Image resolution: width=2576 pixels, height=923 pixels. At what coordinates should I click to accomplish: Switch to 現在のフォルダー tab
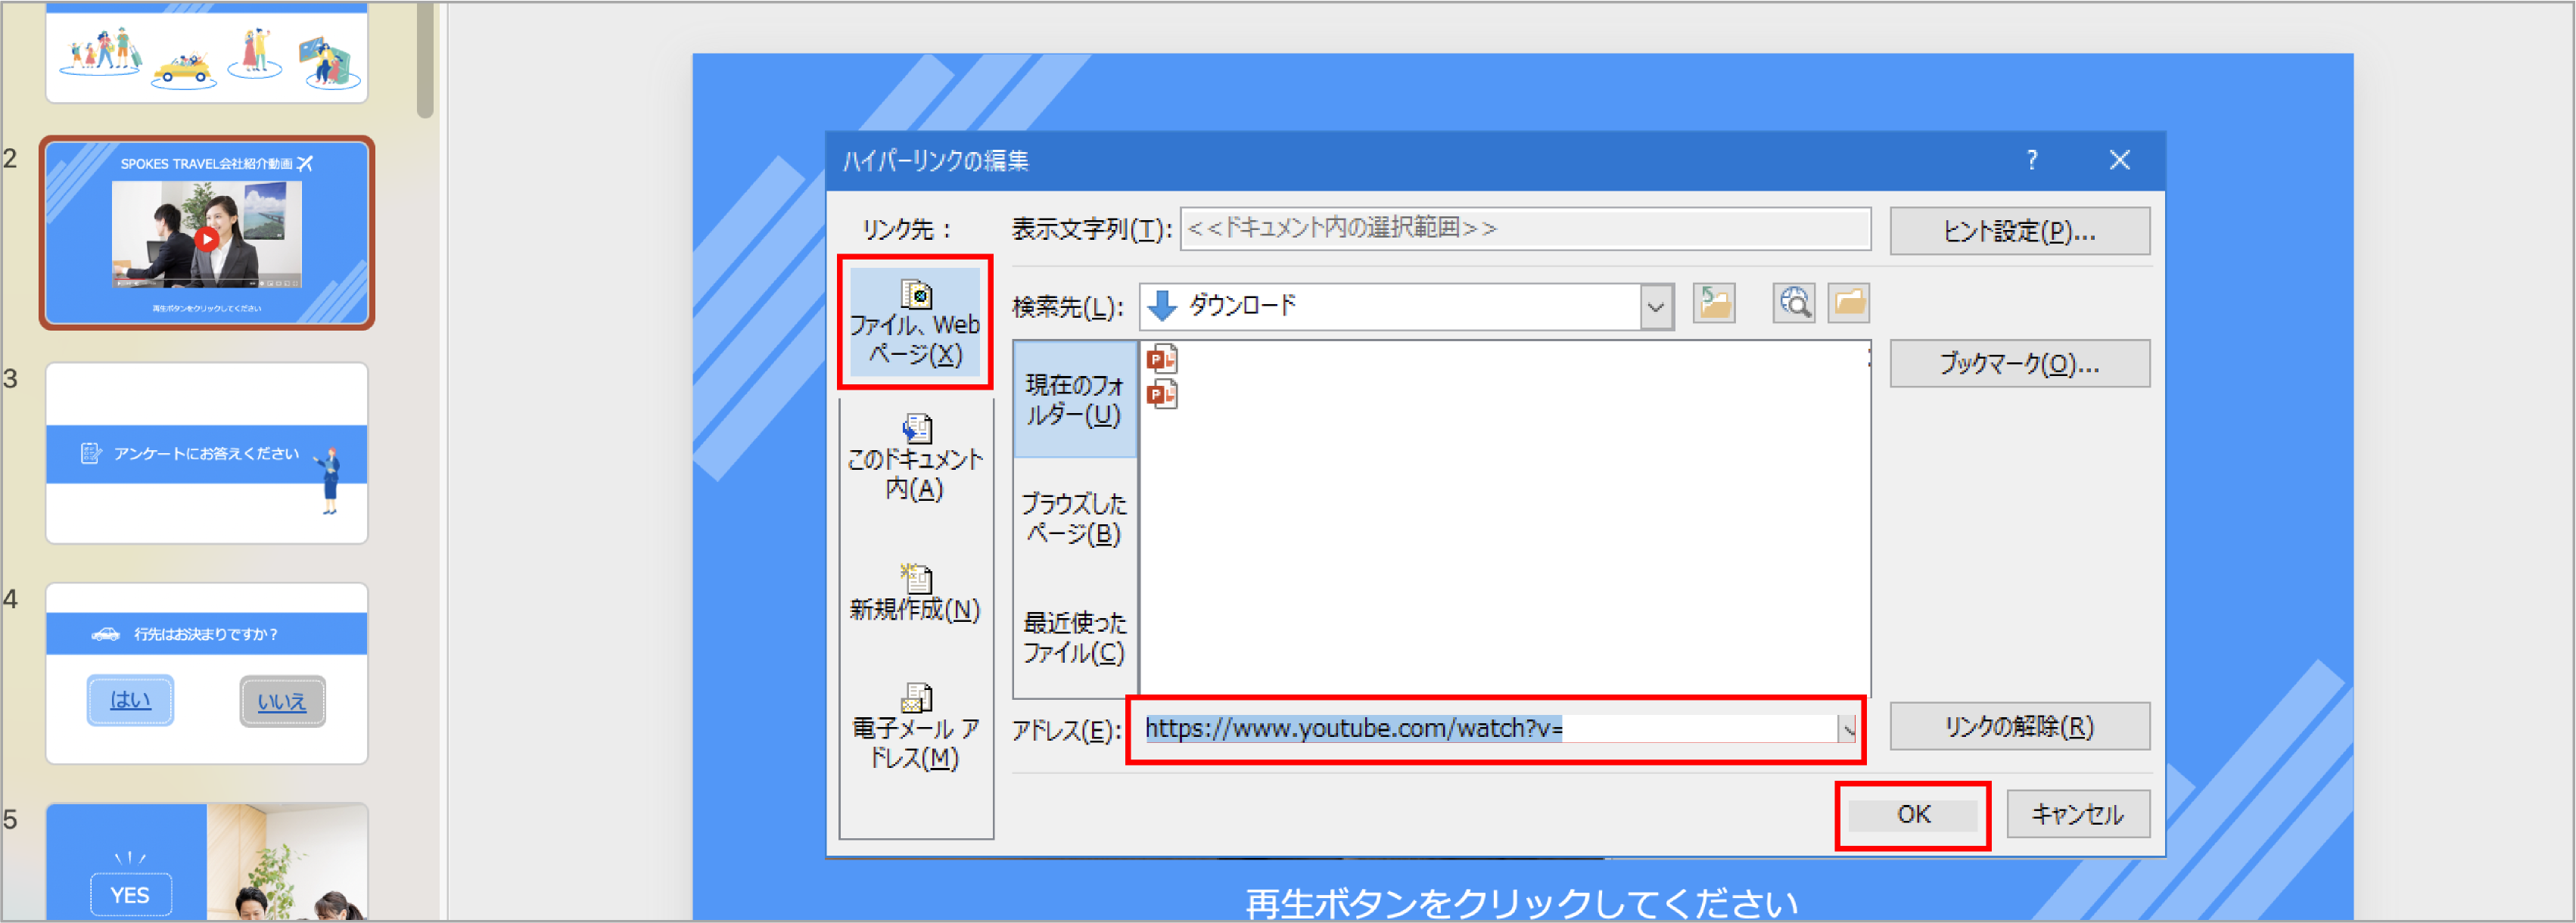point(1074,399)
